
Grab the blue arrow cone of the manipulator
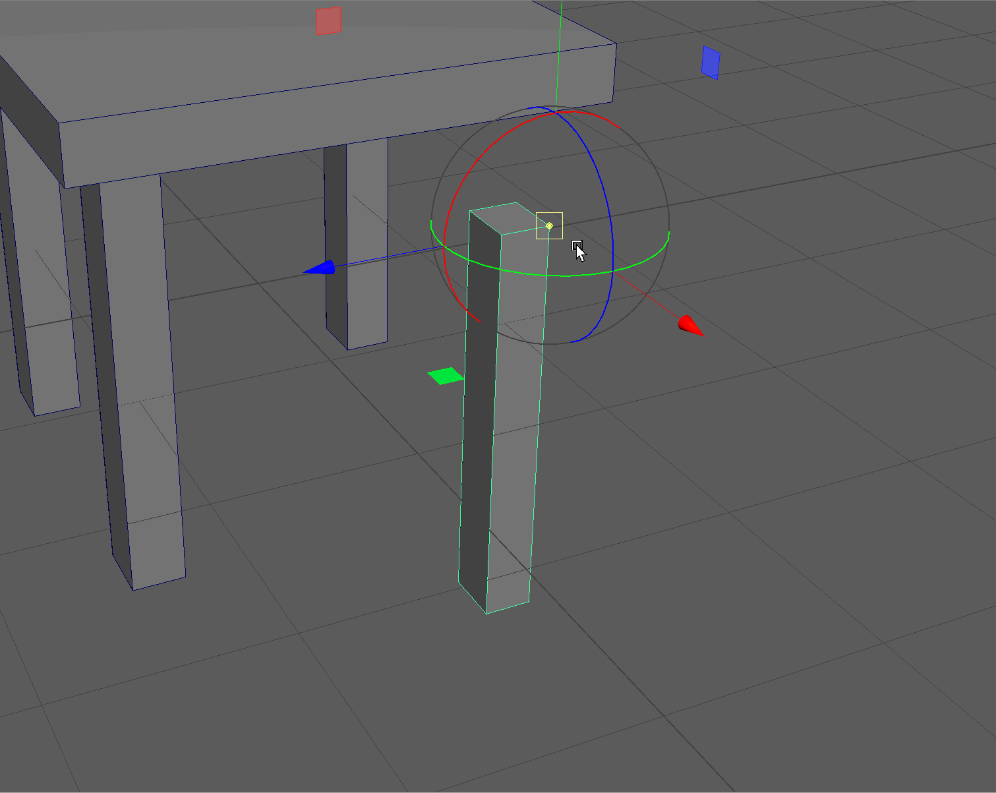(x=321, y=268)
